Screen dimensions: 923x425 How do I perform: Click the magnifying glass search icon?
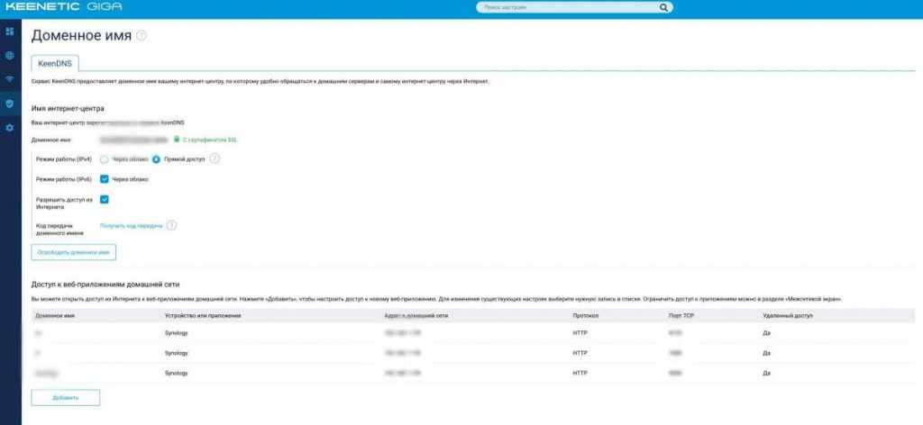coord(663,7)
